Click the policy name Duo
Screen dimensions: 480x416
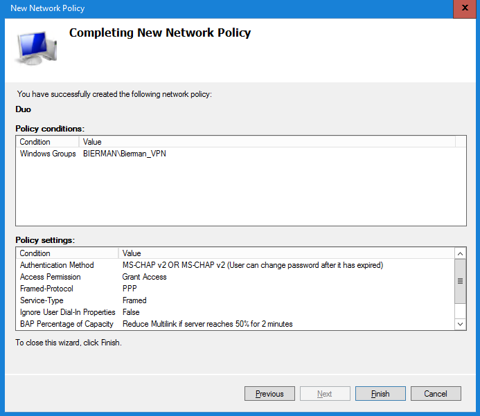coord(24,109)
